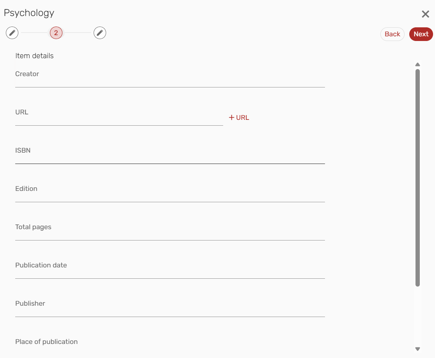Screen dimensions: 435x358
Task: Click the Place of publication label
Action: 46,342
